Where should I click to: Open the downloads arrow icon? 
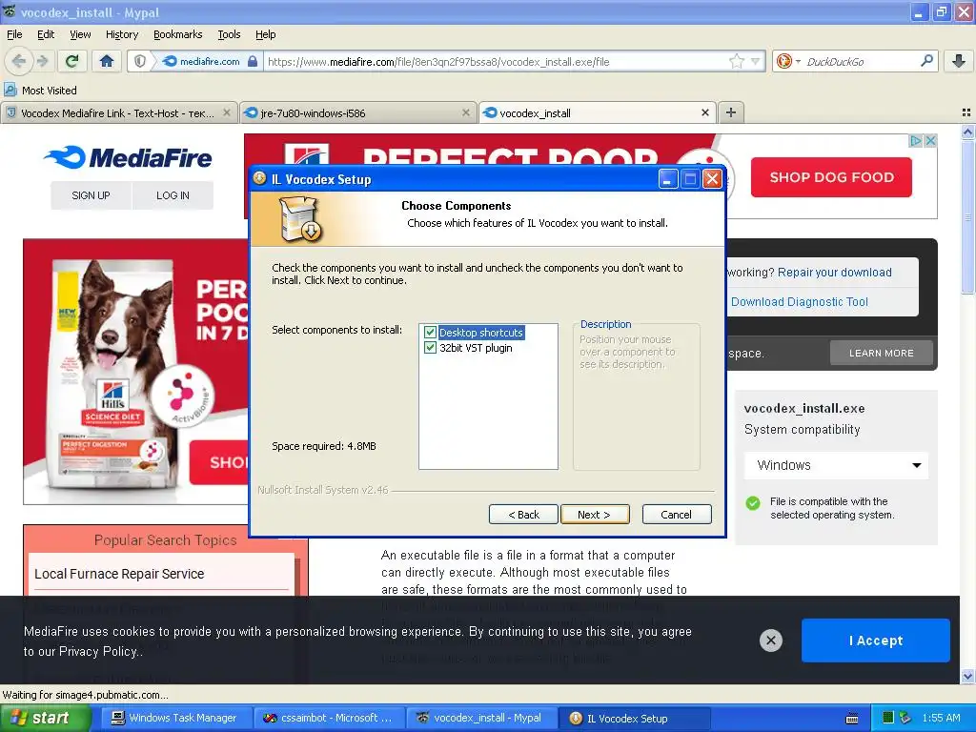pos(959,61)
